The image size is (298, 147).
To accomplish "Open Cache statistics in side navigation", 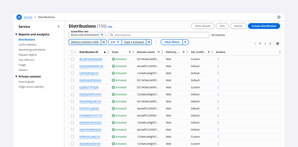I will [28, 44].
